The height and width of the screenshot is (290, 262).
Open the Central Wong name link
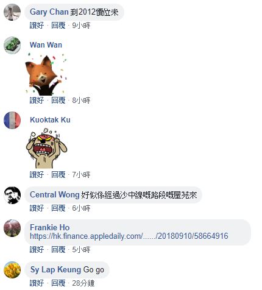55,195
